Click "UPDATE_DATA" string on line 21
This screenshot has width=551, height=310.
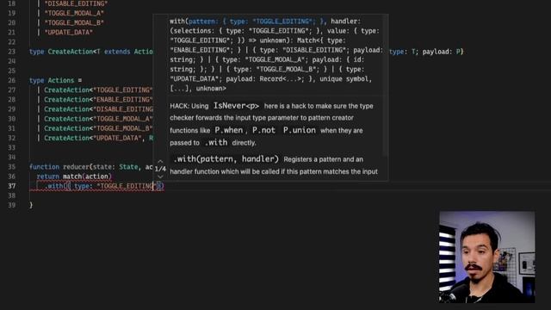(69, 33)
